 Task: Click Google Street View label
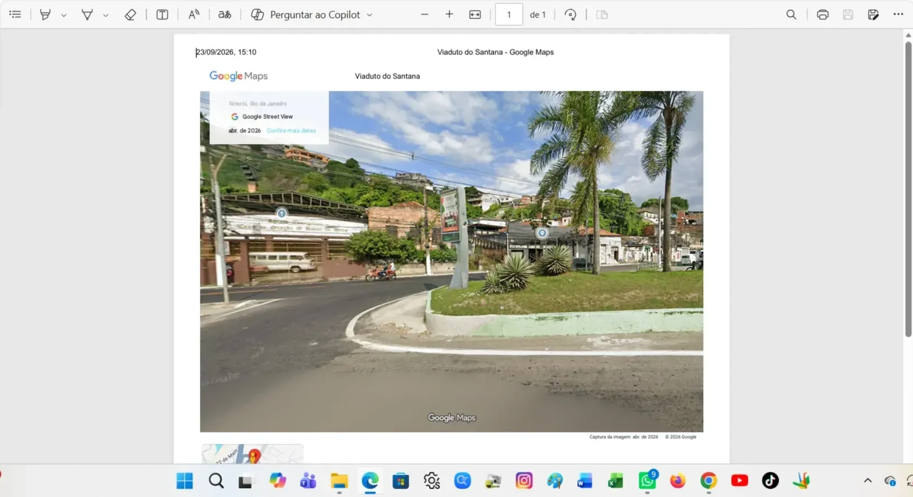pos(268,117)
